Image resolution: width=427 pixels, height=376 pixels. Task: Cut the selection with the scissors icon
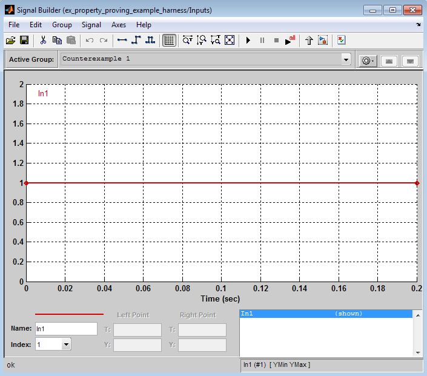click(43, 41)
